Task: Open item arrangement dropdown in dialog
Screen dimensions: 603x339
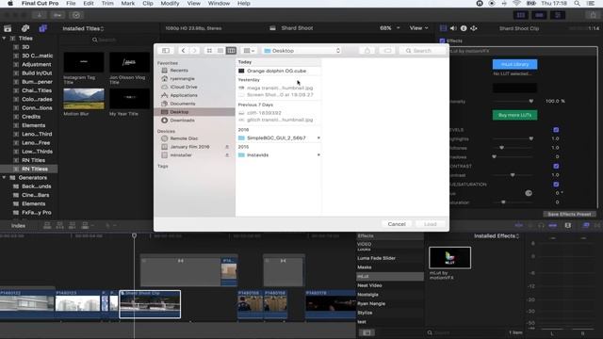Action: pyautogui.click(x=249, y=51)
